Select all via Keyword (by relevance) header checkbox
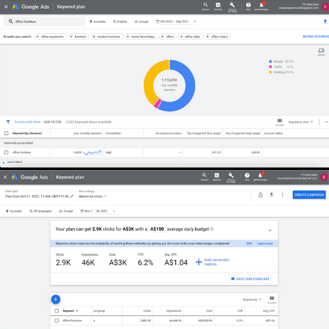329x329 pixels. click(x=7, y=133)
